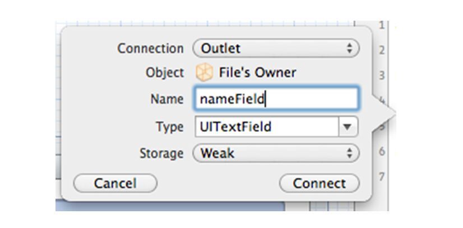Image resolution: width=463 pixels, height=228 pixels.
Task: Click the up-down arrows on Storage popup
Action: pyautogui.click(x=350, y=153)
